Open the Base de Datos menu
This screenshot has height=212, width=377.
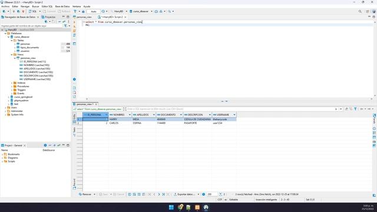pos(62,6)
